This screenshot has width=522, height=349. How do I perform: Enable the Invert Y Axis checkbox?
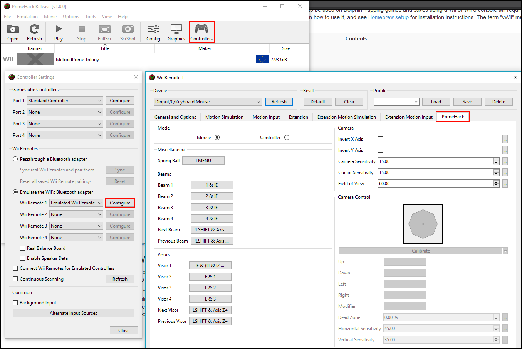pyautogui.click(x=381, y=150)
